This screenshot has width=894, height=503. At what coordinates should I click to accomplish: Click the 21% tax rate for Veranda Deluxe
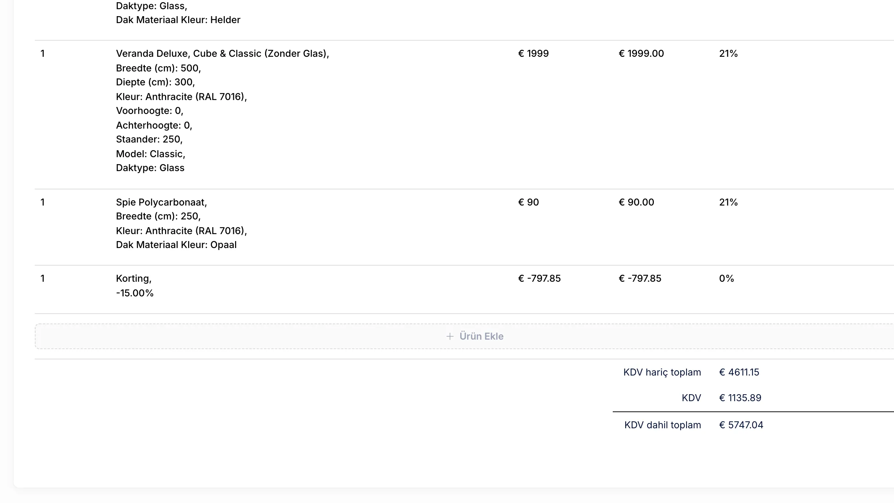click(x=728, y=53)
